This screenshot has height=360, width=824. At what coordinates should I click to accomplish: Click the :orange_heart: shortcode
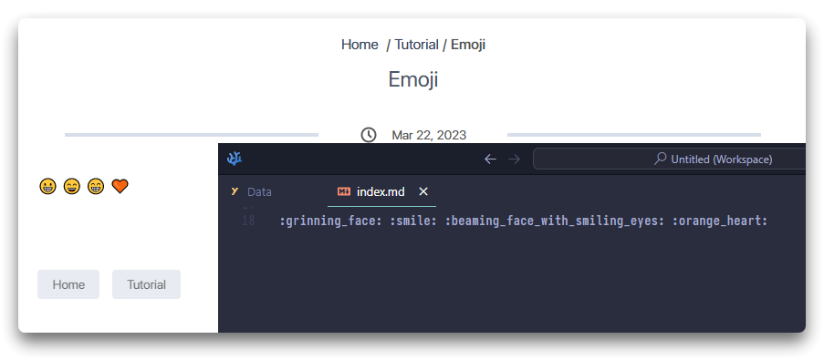click(720, 221)
